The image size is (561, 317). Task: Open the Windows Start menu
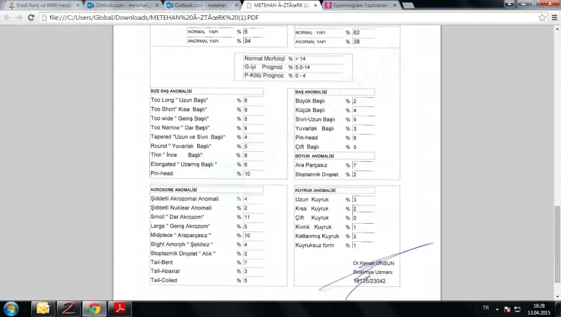point(11,309)
